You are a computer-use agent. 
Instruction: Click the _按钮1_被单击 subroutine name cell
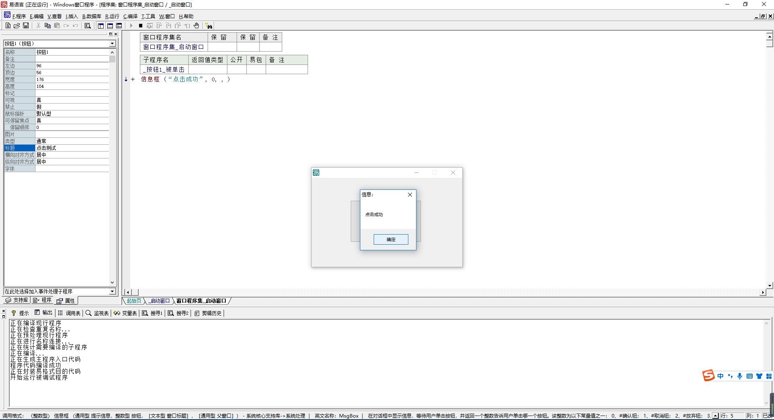pos(164,69)
